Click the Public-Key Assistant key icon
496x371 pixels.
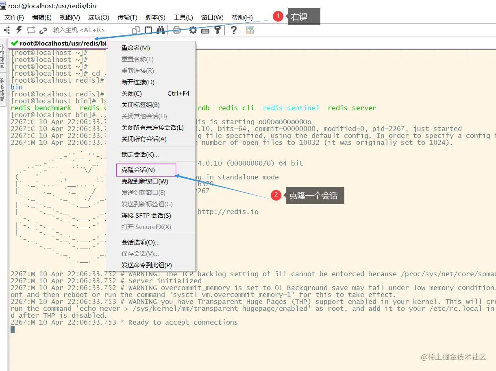pyautogui.click(x=218, y=30)
